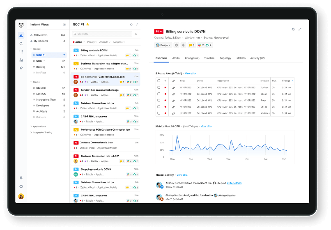Click the Use query search field
This screenshot has height=230, width=331.
(x=102, y=34)
